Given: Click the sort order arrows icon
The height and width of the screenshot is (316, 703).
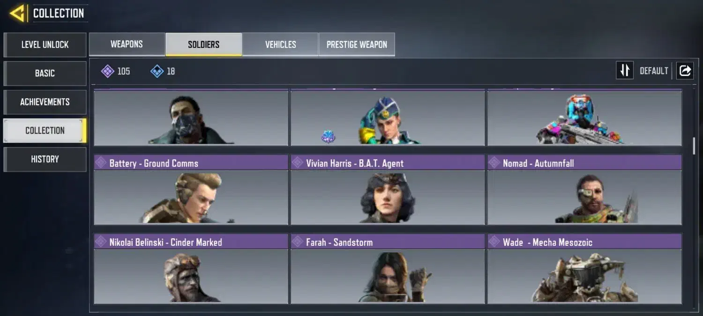Looking at the screenshot, I should [x=625, y=71].
